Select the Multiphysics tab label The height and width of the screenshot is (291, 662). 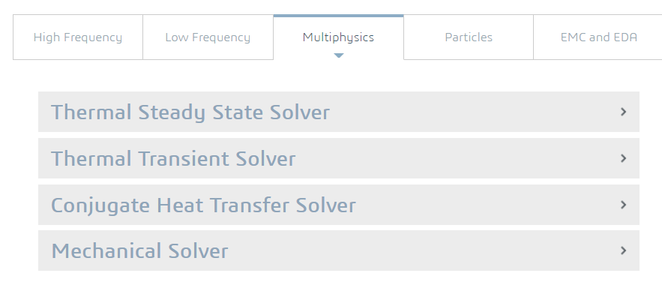click(338, 37)
